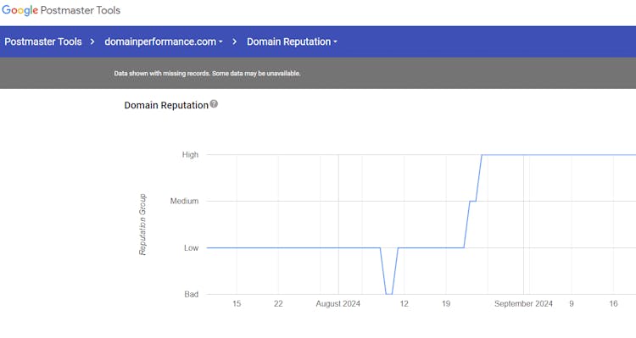Go to Postmaster Tools breadcrumb link
Screen dimensions: 636x338
pos(43,42)
